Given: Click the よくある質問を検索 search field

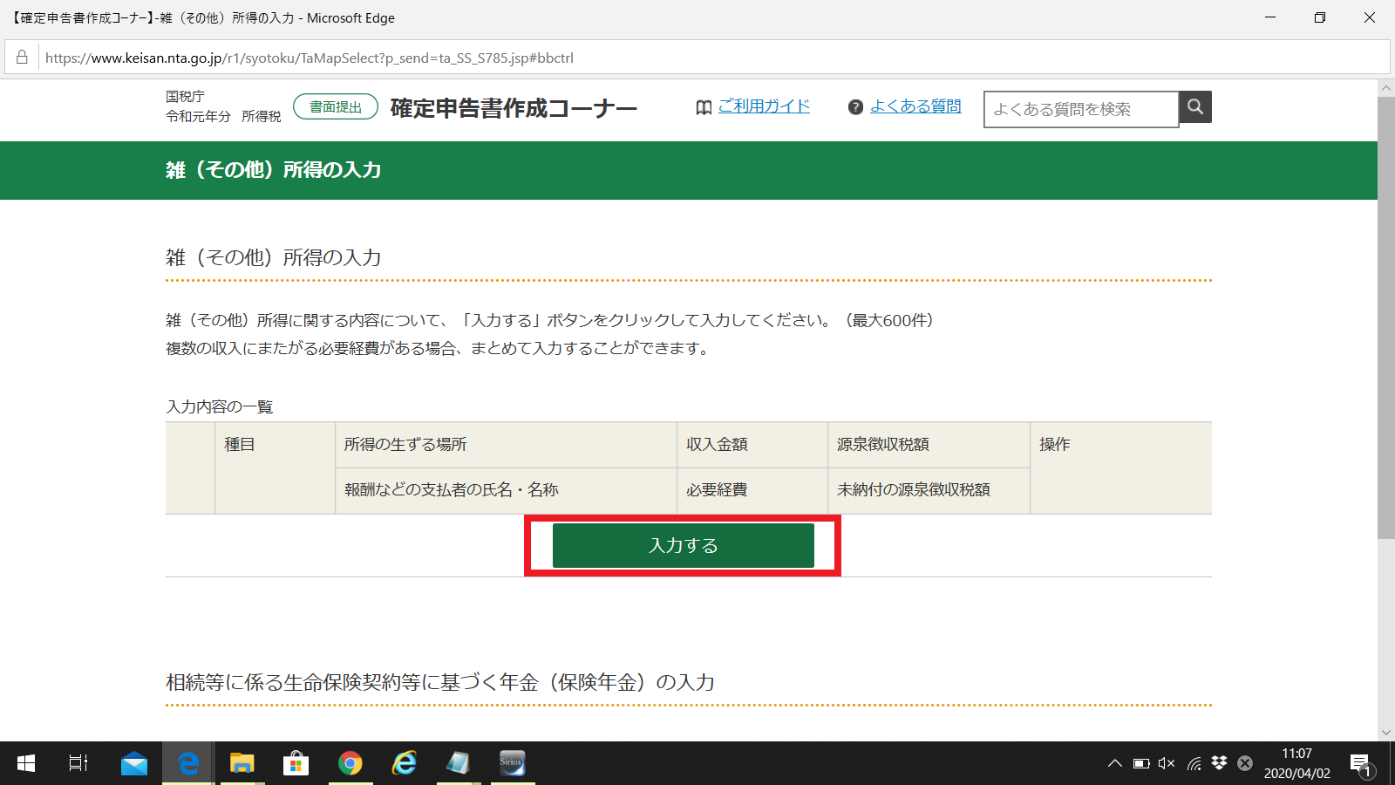Looking at the screenshot, I should click(x=1081, y=108).
